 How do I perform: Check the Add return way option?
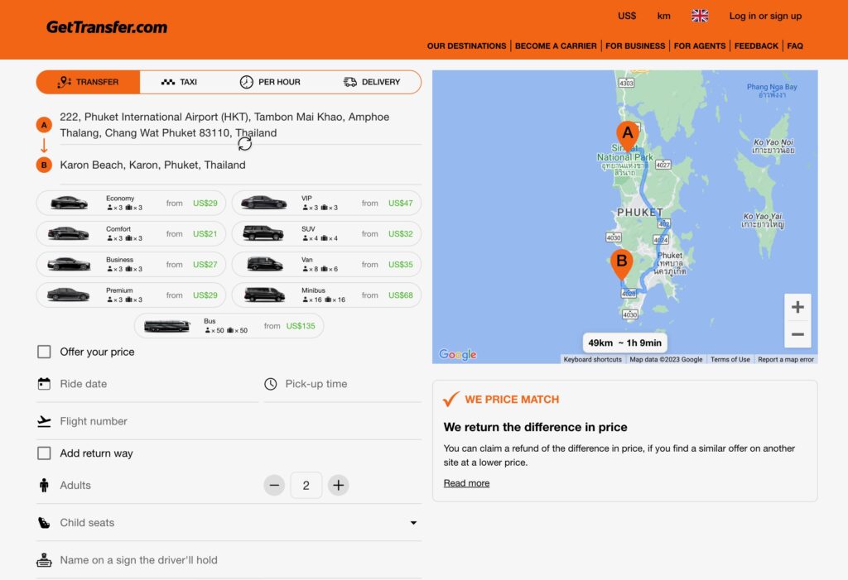click(x=44, y=453)
